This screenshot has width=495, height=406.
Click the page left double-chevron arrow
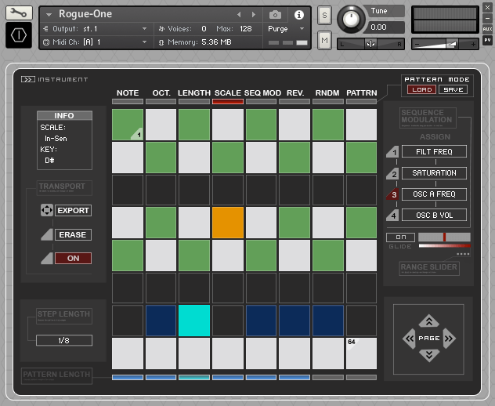point(408,339)
